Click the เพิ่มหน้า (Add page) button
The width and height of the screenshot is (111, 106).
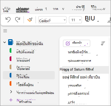[x=77, y=43]
